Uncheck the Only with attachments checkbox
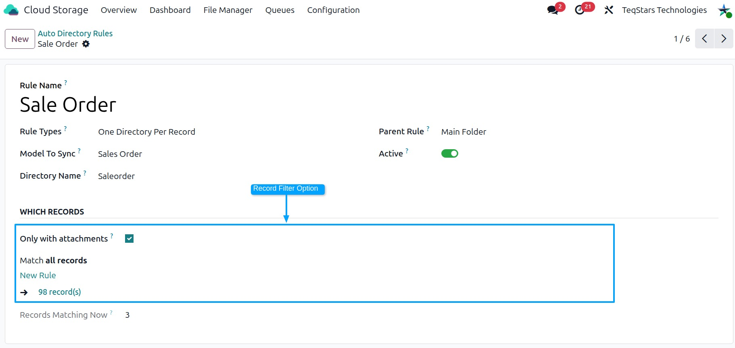This screenshot has width=735, height=348. (129, 239)
